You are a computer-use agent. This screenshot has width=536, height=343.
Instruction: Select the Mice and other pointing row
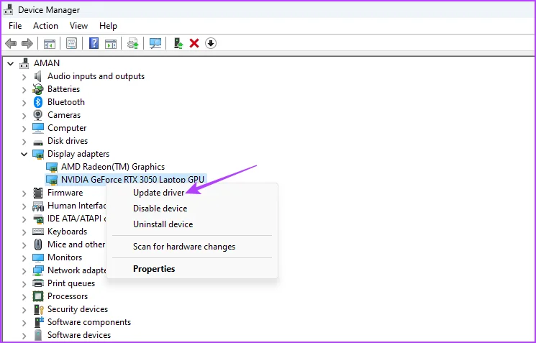76,244
